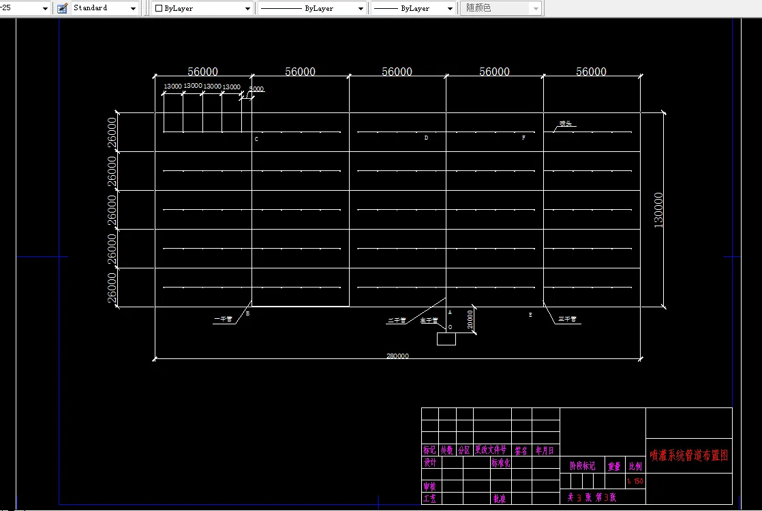Select the 阶段标记 title block cell
The image size is (762, 511).
pos(582,466)
